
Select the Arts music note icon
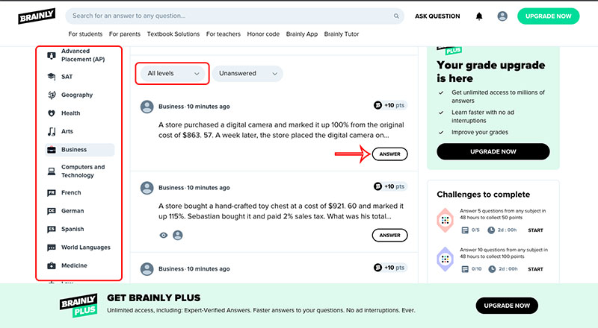[x=52, y=131]
